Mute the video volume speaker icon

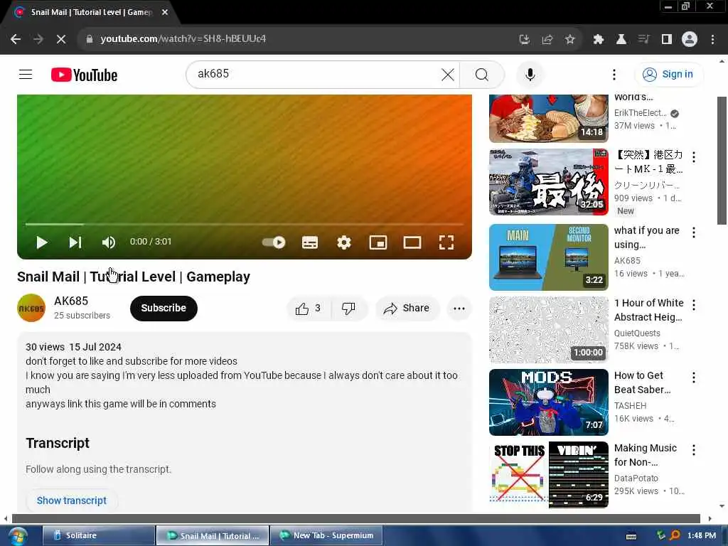coord(109,242)
